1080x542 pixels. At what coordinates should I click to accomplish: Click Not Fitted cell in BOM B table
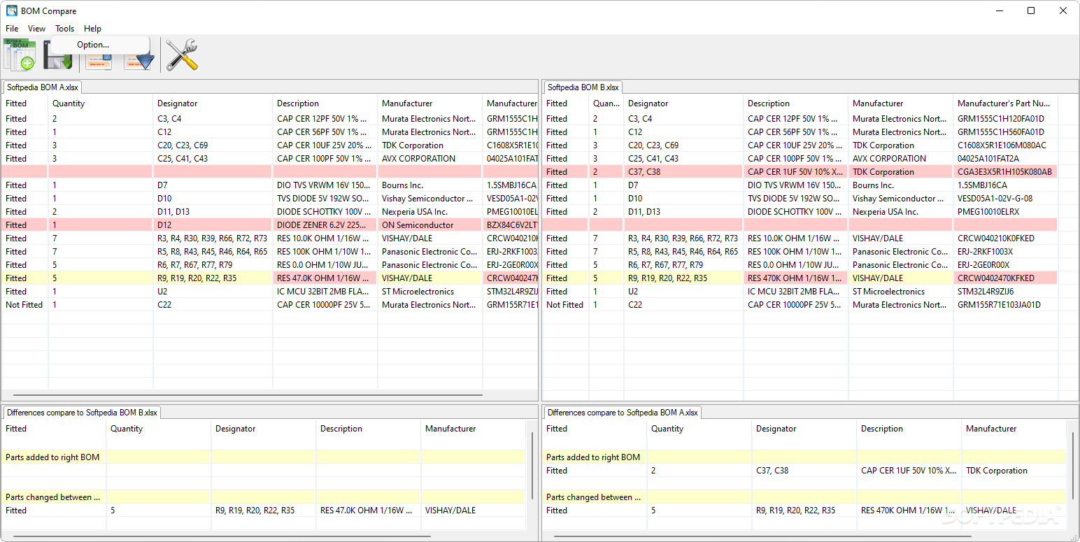coord(565,305)
